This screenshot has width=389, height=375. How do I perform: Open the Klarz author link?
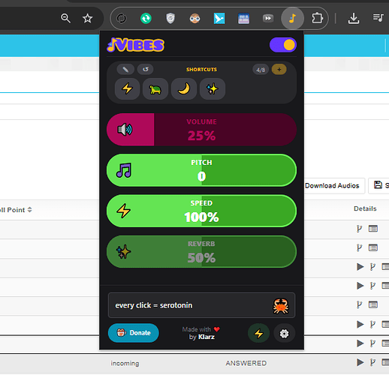point(207,337)
